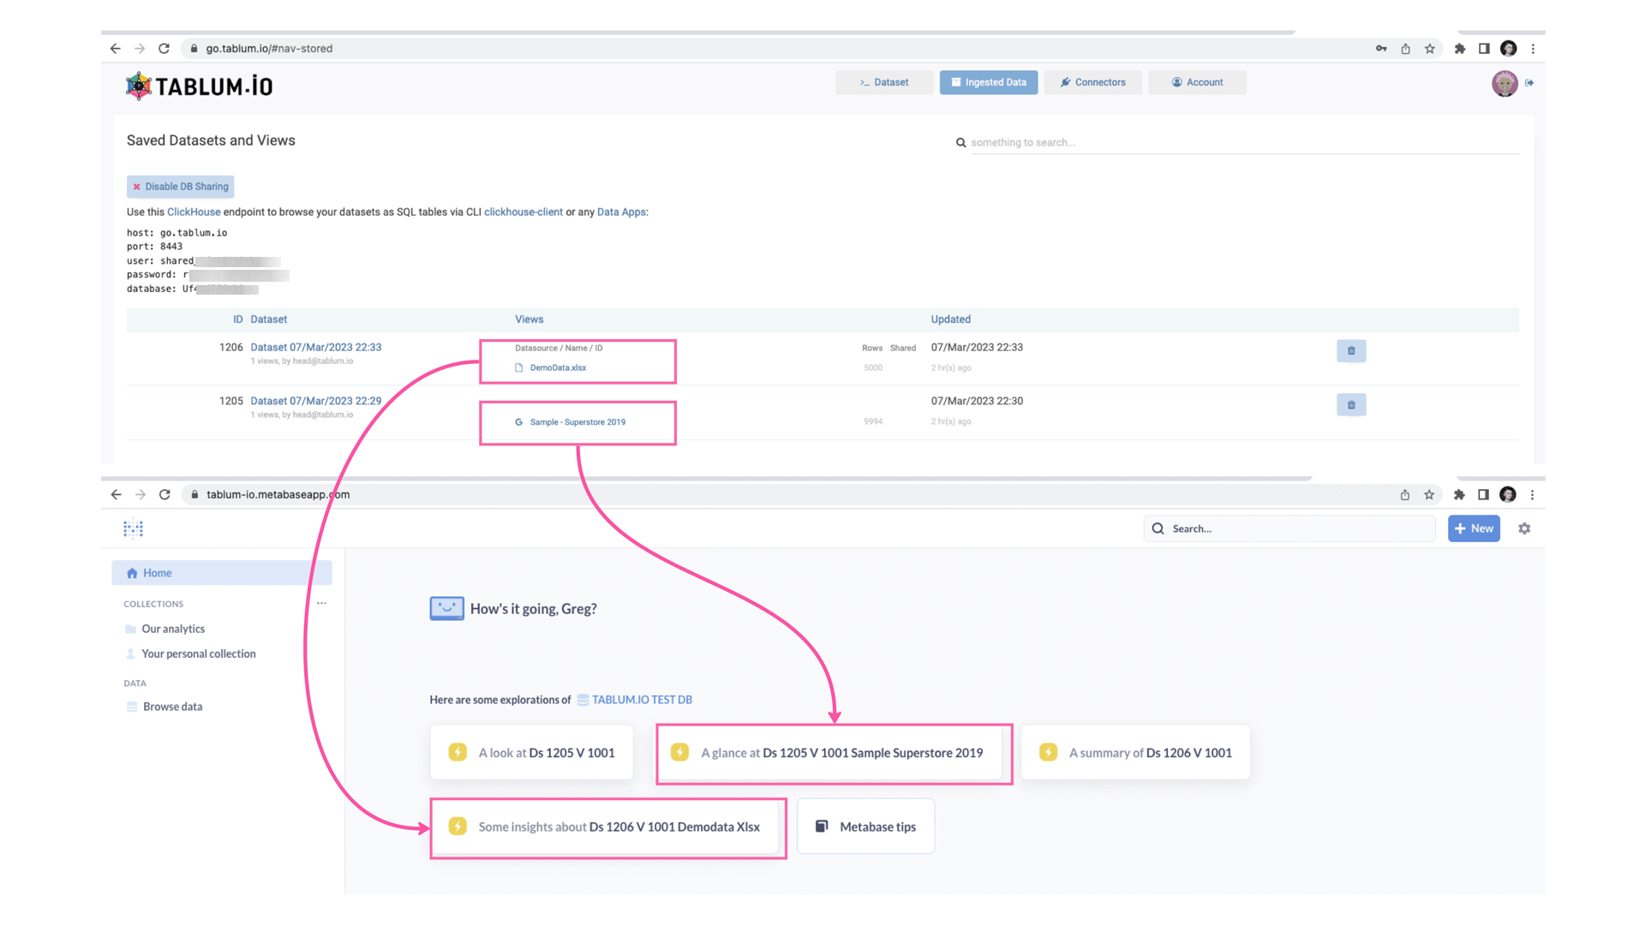Switch to the Ingested Data tab

click(x=989, y=82)
